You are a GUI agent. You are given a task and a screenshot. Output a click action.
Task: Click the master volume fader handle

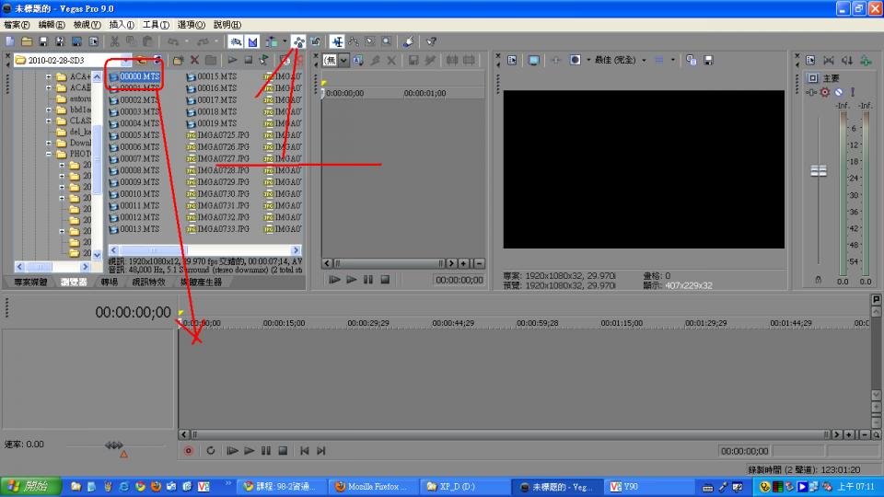coord(818,171)
